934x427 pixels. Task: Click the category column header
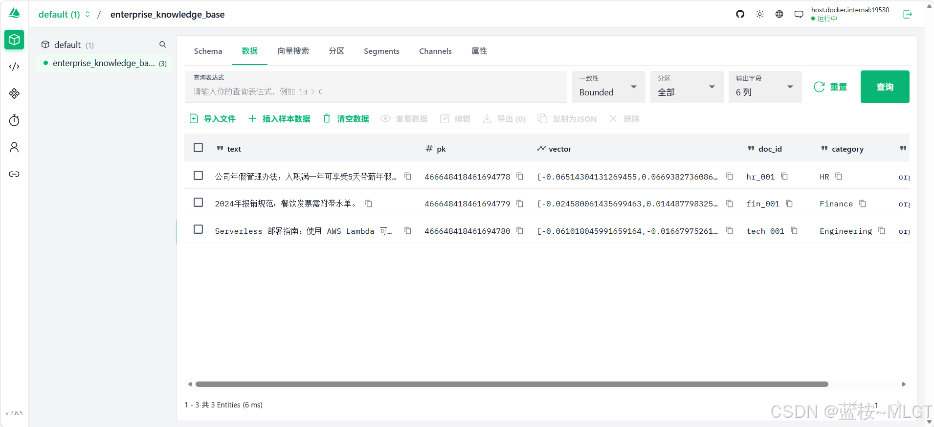coord(842,149)
